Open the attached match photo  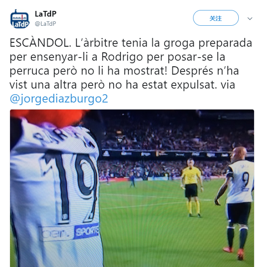pyautogui.click(x=132, y=188)
